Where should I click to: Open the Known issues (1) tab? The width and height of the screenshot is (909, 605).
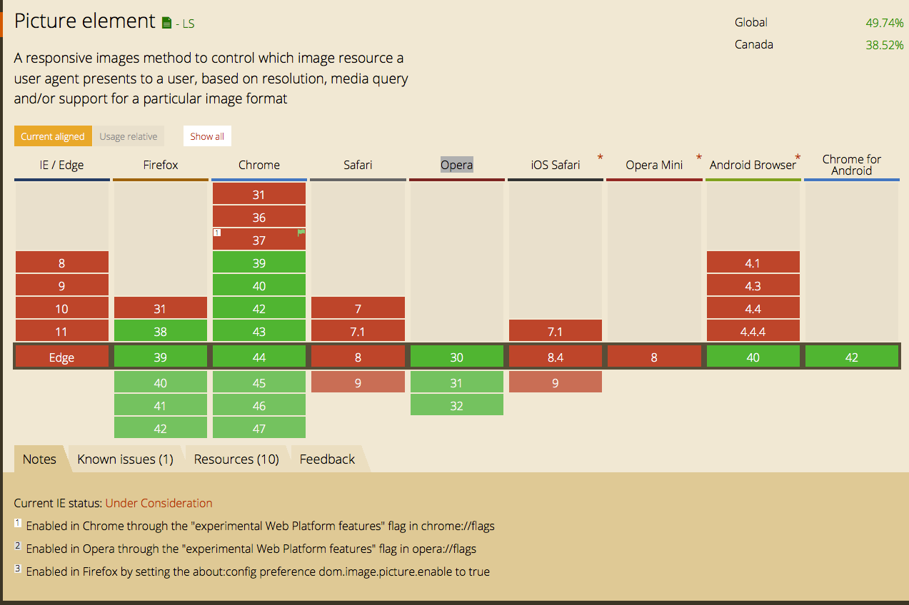click(126, 459)
